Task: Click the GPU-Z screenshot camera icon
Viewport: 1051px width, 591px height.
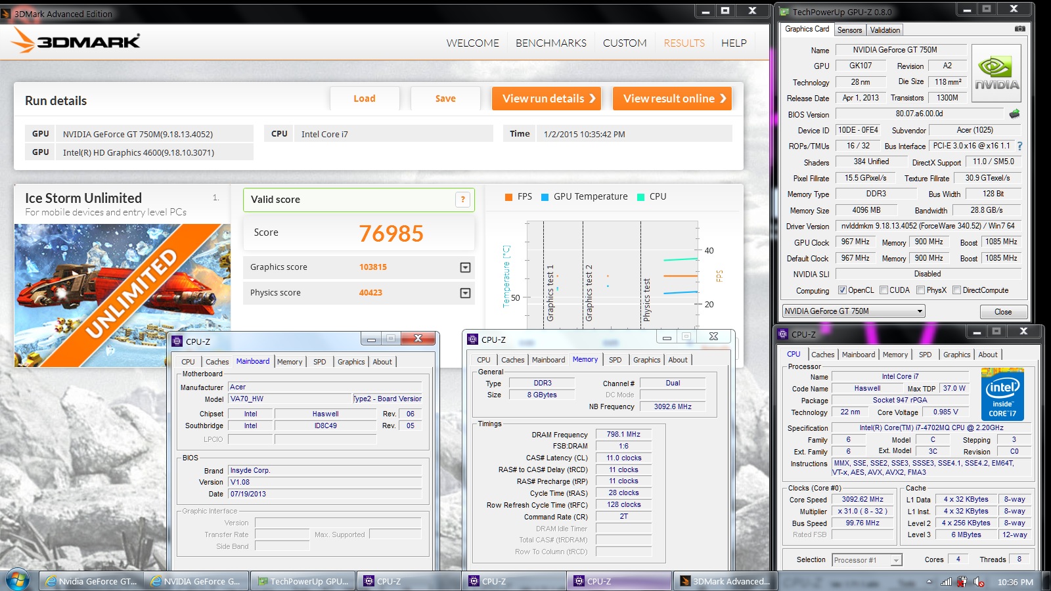Action: 1019,29
